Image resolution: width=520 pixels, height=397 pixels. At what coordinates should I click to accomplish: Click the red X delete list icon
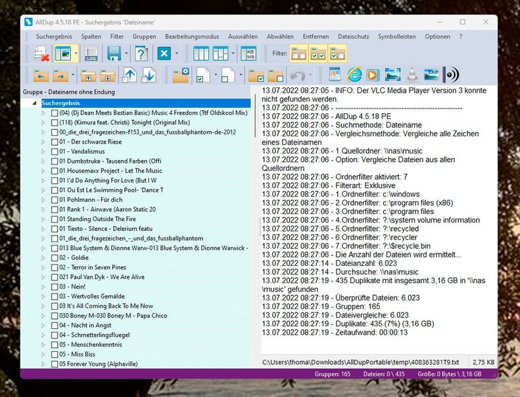[41, 54]
